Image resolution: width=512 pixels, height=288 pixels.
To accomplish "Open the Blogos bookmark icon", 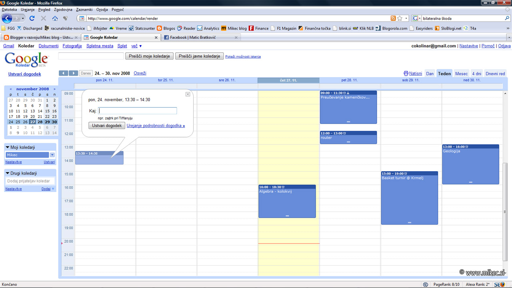I will click(159, 28).
